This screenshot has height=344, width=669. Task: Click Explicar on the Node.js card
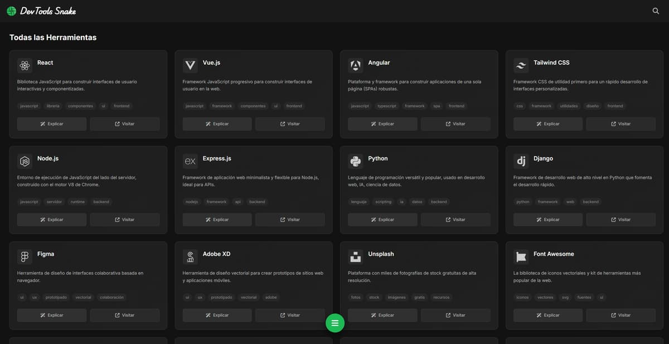point(52,220)
